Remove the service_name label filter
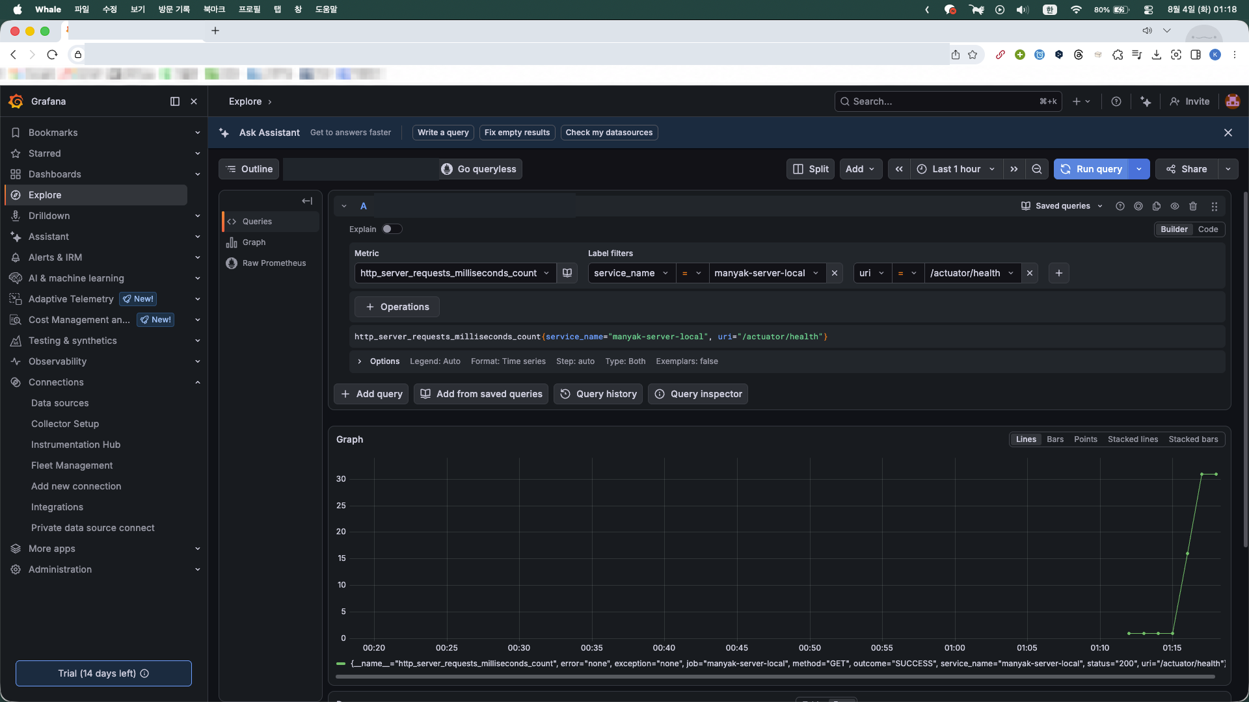This screenshot has height=702, width=1249. click(835, 273)
